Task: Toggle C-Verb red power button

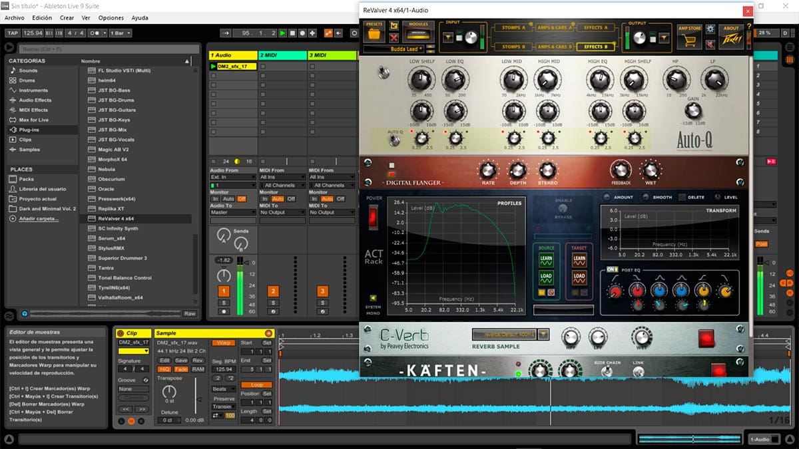Action: tap(707, 339)
